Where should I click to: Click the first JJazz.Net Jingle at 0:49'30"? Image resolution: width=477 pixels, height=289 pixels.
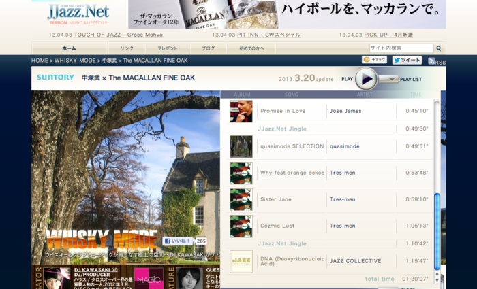tap(282, 129)
